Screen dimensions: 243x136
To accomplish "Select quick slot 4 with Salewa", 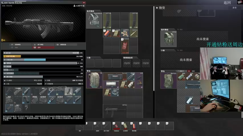I will (x=117, y=126).
